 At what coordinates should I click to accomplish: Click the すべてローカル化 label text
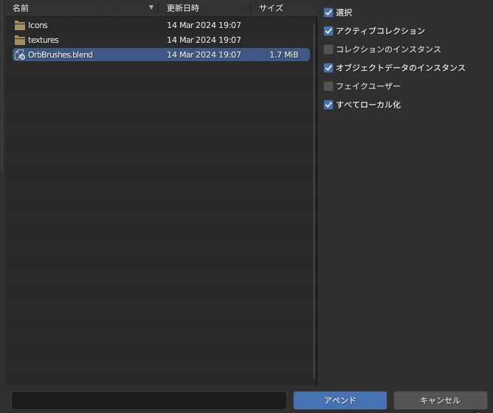click(x=368, y=105)
